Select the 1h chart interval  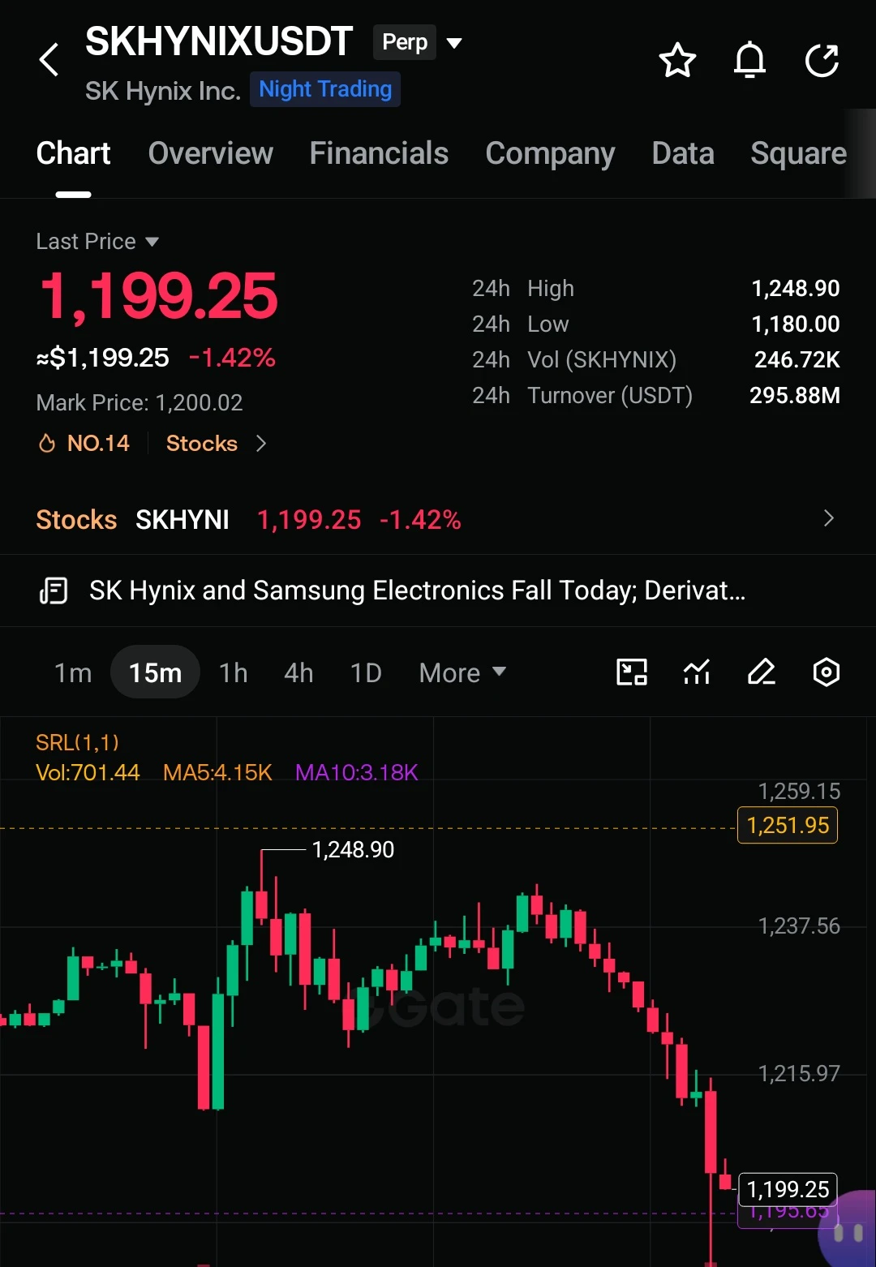coord(234,672)
